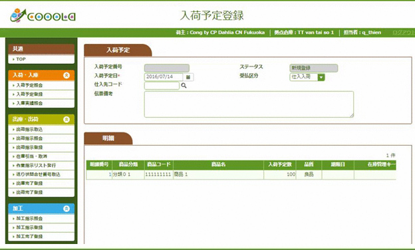Click the 明細番号 column header
This screenshot has height=250, width=415.
99,164
